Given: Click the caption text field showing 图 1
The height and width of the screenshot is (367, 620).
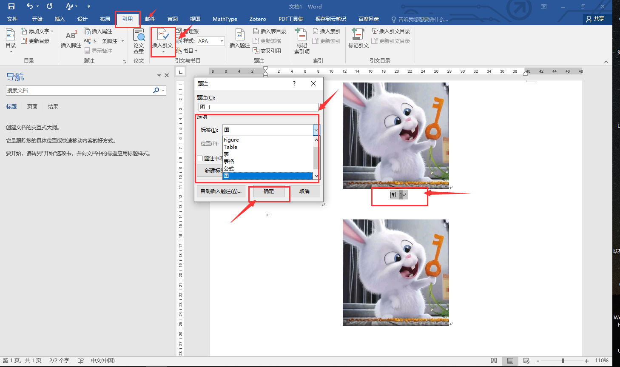Looking at the screenshot, I should (258, 107).
